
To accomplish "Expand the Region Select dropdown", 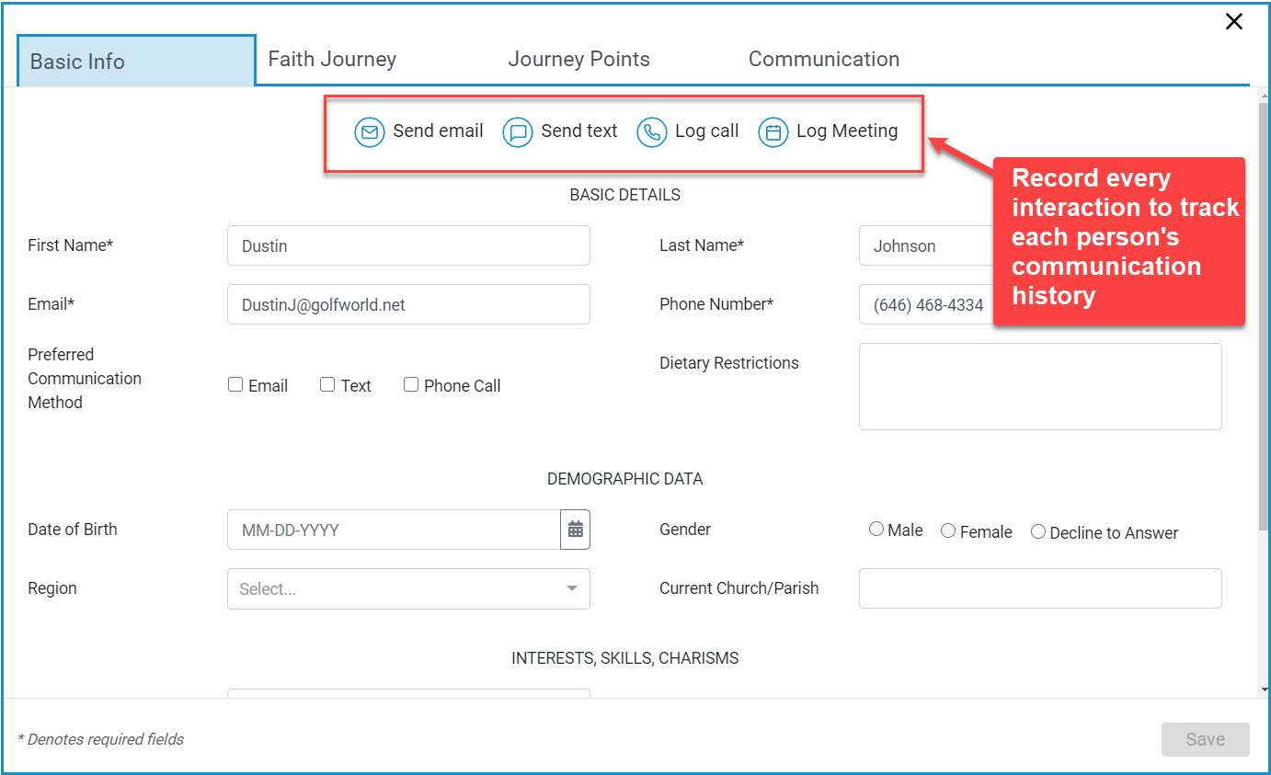I will pyautogui.click(x=408, y=589).
